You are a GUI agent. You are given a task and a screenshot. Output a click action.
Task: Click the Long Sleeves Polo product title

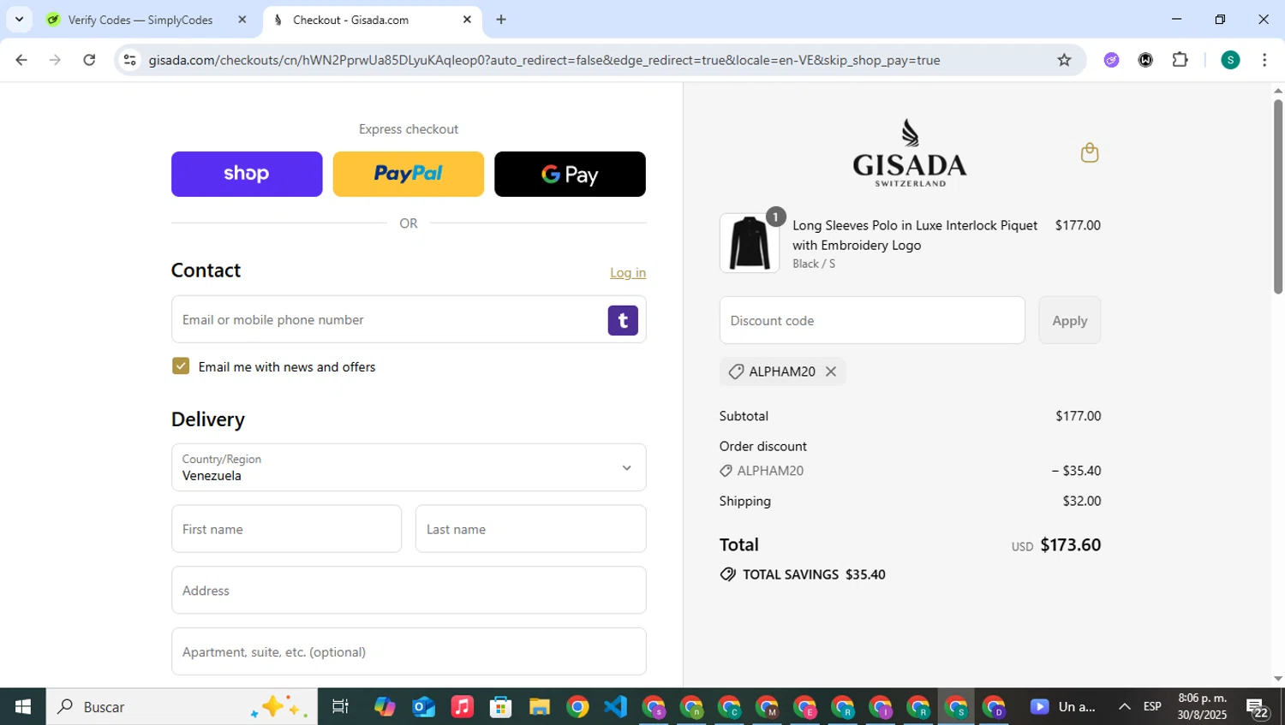(915, 235)
